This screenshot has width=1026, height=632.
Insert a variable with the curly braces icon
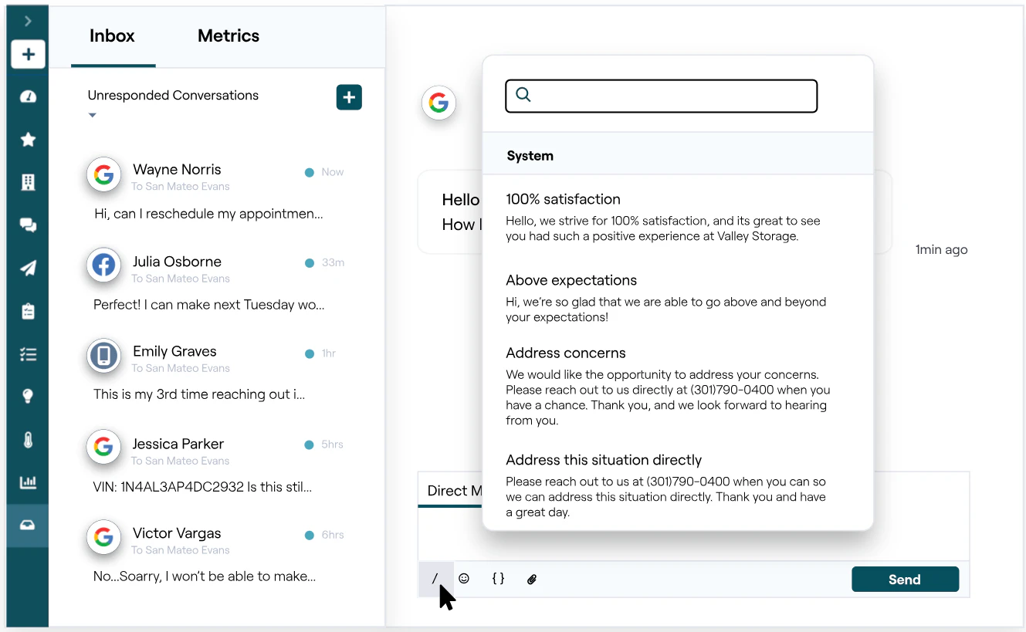point(498,578)
